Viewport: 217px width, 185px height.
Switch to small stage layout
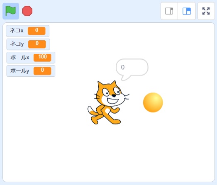pyautogui.click(x=169, y=11)
